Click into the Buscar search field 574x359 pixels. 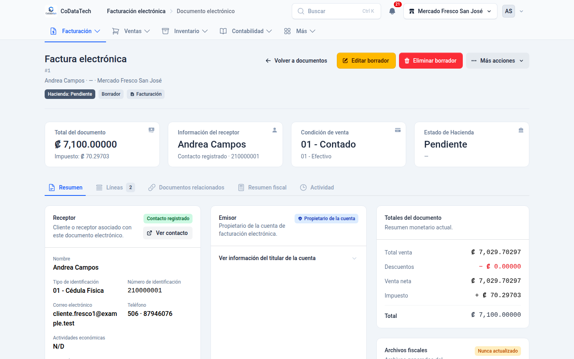pos(336,11)
